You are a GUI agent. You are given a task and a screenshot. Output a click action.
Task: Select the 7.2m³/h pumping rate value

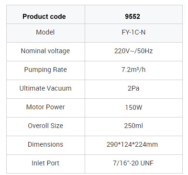click(x=133, y=70)
